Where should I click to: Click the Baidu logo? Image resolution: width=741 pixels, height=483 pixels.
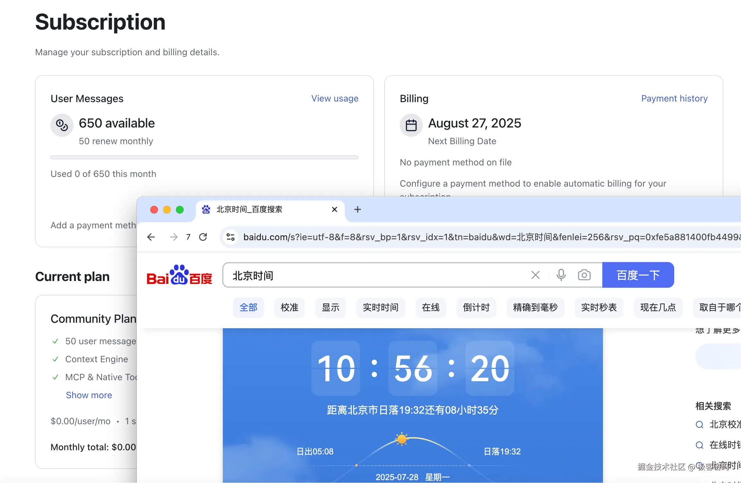click(179, 275)
